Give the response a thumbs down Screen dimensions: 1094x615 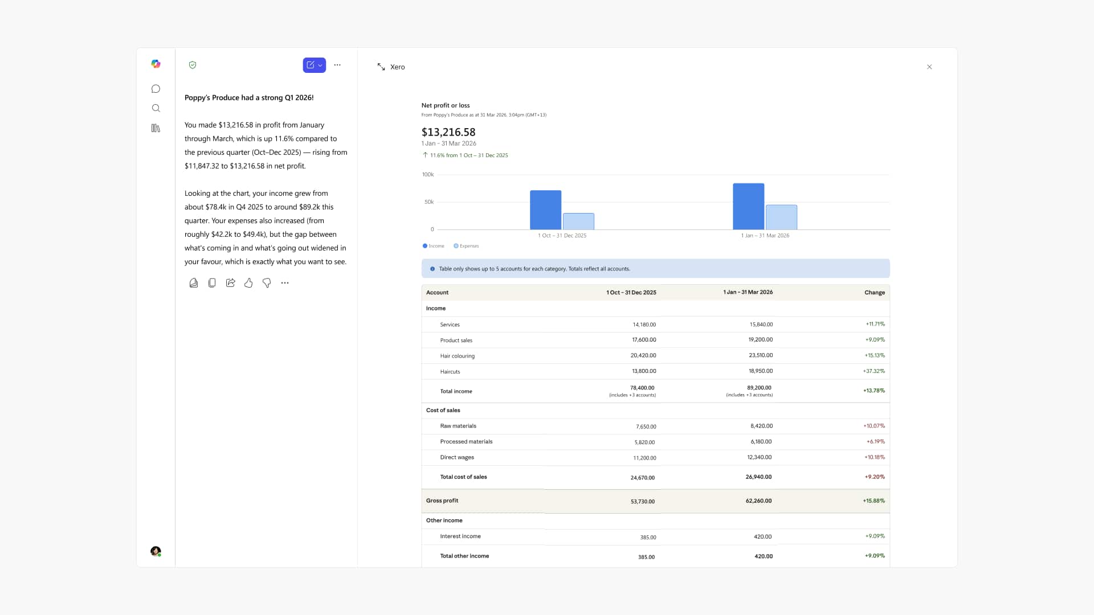click(x=267, y=283)
